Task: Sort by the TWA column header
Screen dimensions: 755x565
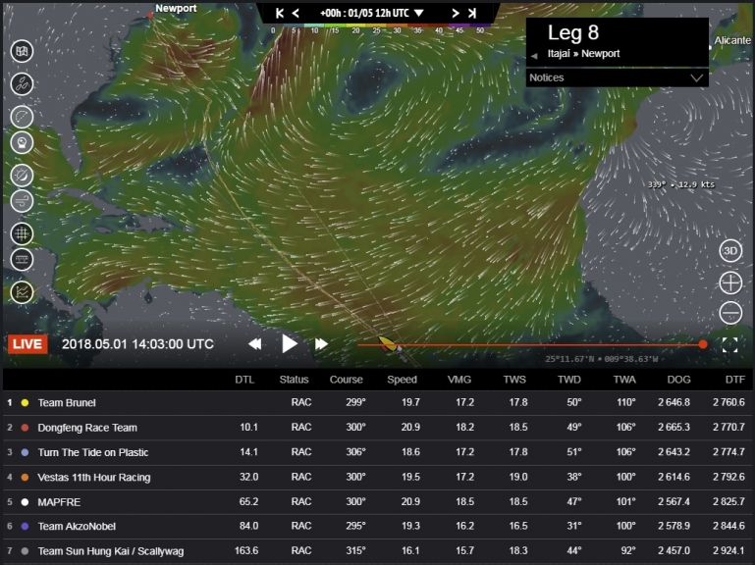Action: [x=624, y=380]
